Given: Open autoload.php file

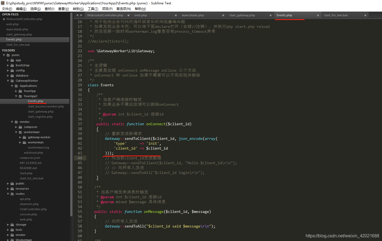Looking at the screenshot, I should click(33, 153).
